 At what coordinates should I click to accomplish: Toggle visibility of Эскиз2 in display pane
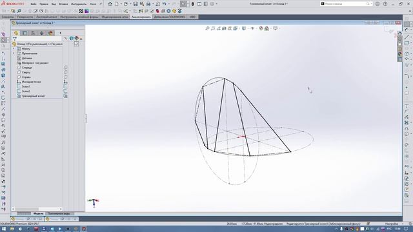click(66, 92)
